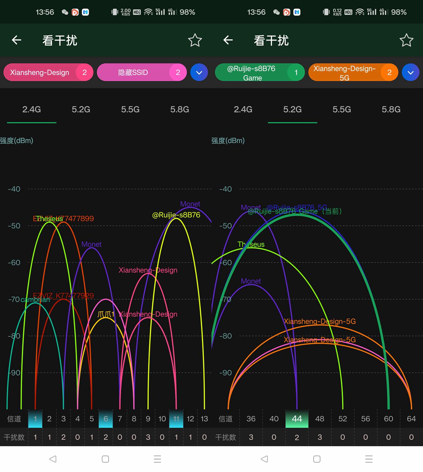Tap Wi-Fi status icon on right screen

point(360,12)
